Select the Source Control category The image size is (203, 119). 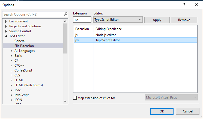(x=20, y=31)
